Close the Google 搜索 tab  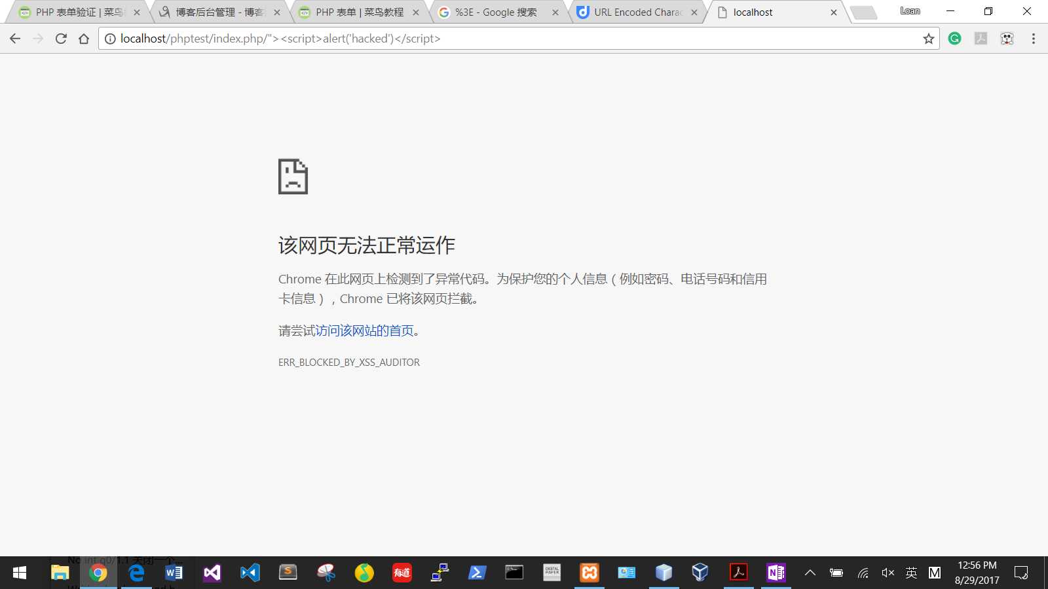[x=555, y=12]
